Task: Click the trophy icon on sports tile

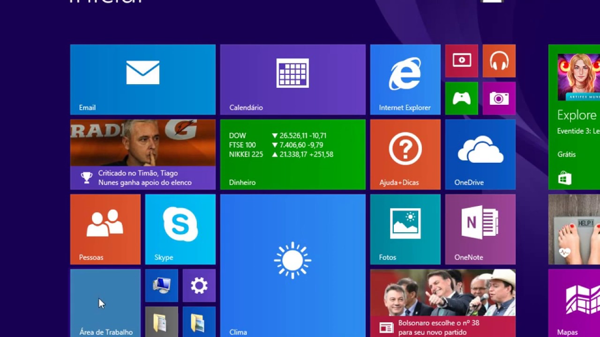Action: tap(87, 177)
